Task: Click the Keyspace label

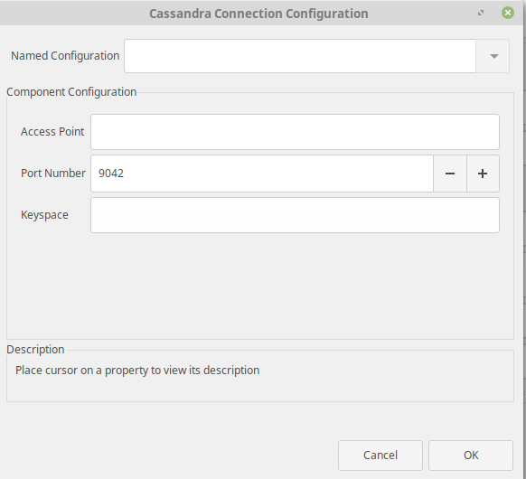Action: [44, 215]
